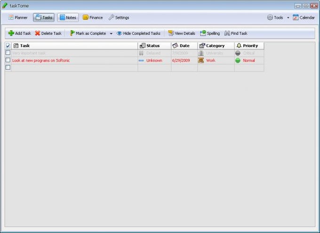Image resolution: width=320 pixels, height=233 pixels.
Task: Click the taskTome pencil title icon
Action: point(5,6)
